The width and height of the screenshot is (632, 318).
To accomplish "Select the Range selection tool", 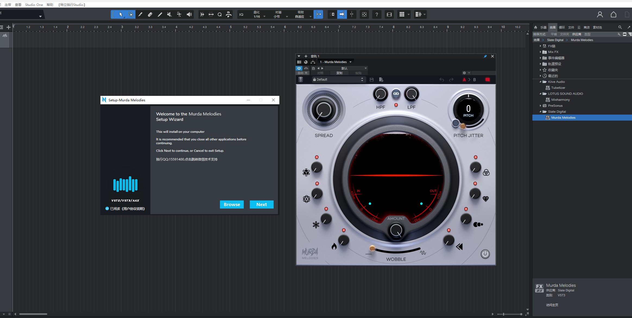I will pyautogui.click(x=131, y=14).
